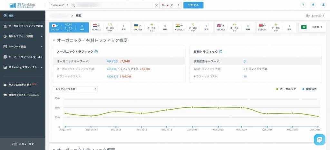Open the help question mark icon
Viewport: 330px width, 150px height.
(303, 5)
